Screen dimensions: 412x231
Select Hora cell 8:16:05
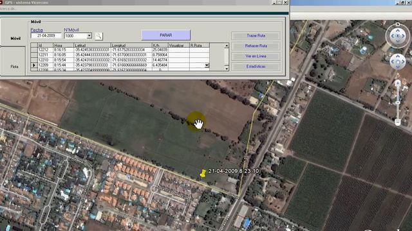pos(63,55)
